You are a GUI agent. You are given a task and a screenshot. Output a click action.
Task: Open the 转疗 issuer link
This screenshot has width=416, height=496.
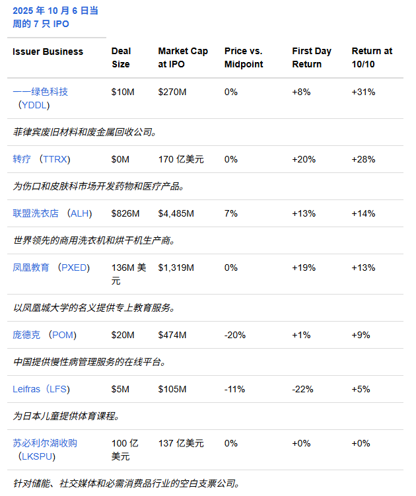click(22, 159)
